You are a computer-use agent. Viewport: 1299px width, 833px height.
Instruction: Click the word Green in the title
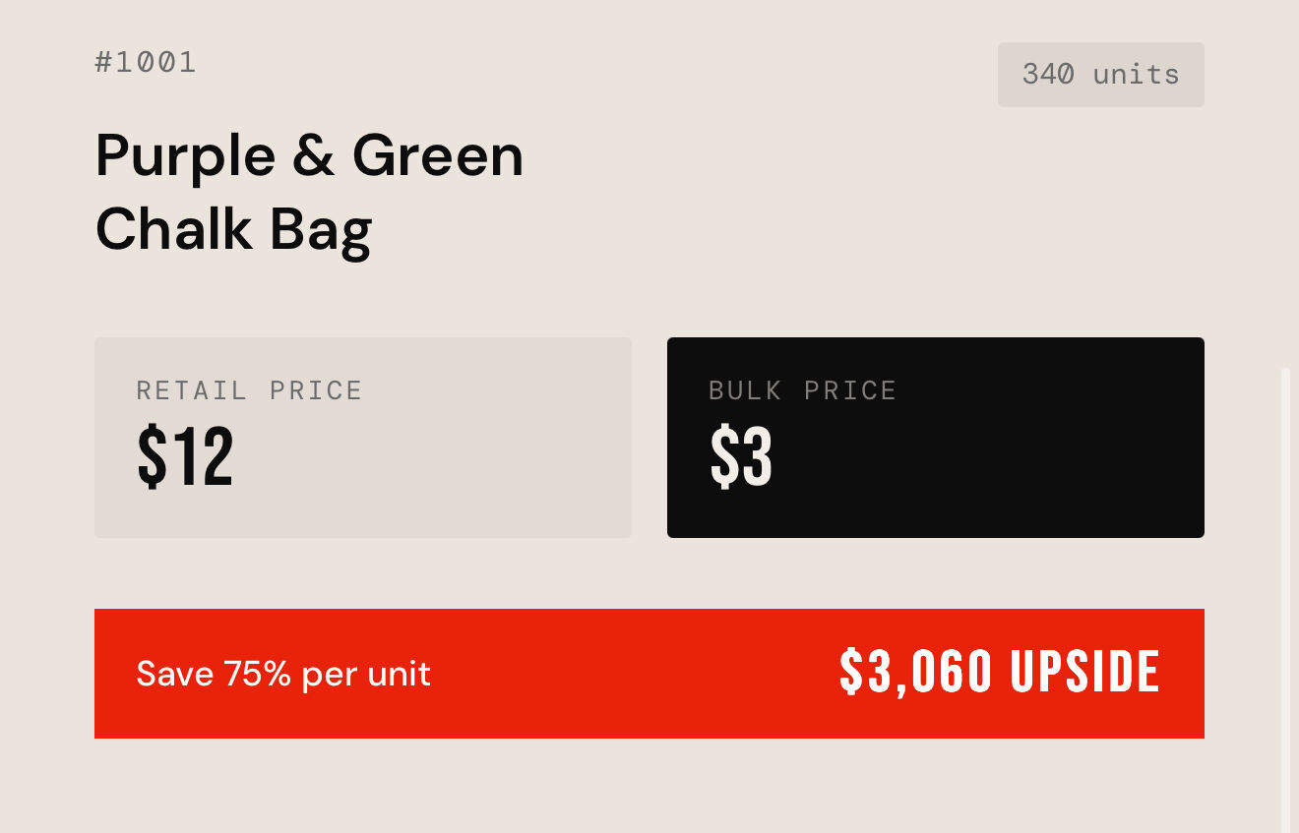438,156
